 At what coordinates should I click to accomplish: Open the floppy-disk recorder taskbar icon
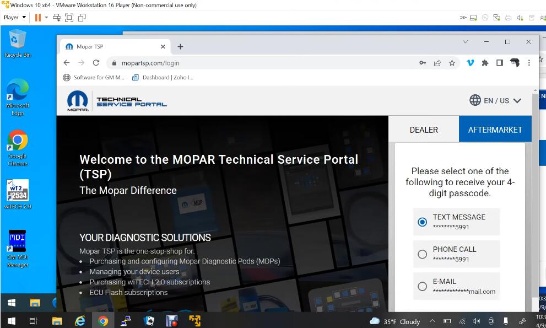click(172, 321)
